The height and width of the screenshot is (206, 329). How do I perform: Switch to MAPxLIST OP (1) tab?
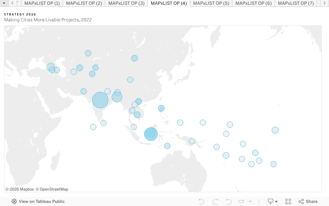pyautogui.click(x=42, y=3)
